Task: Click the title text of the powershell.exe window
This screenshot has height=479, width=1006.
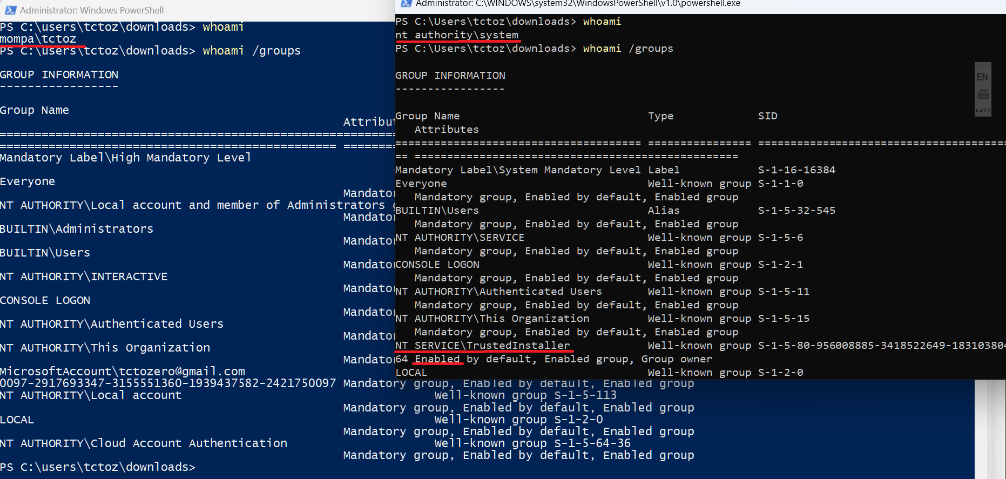Action: [x=578, y=4]
